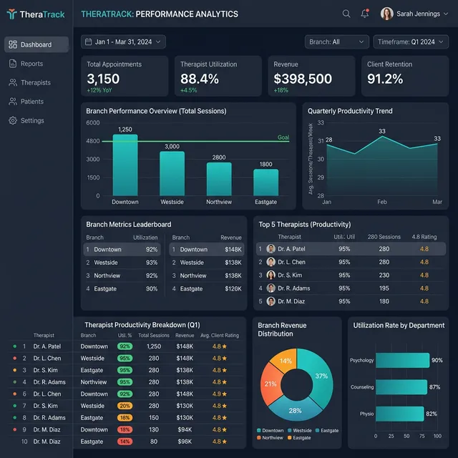Viewport: 458px width, 458px height.
Task: Open Reports in sidebar
Action: [x=36, y=64]
